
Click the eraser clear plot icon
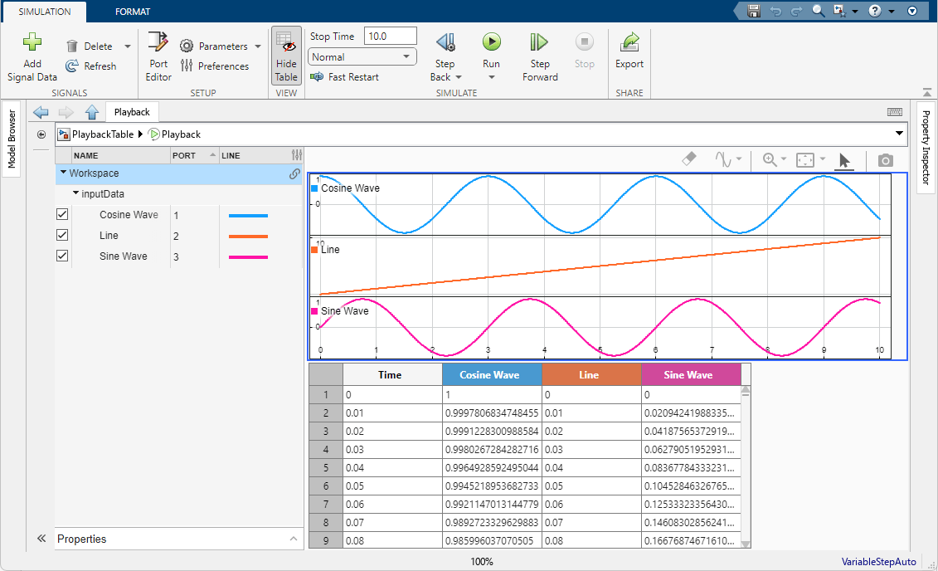(689, 159)
